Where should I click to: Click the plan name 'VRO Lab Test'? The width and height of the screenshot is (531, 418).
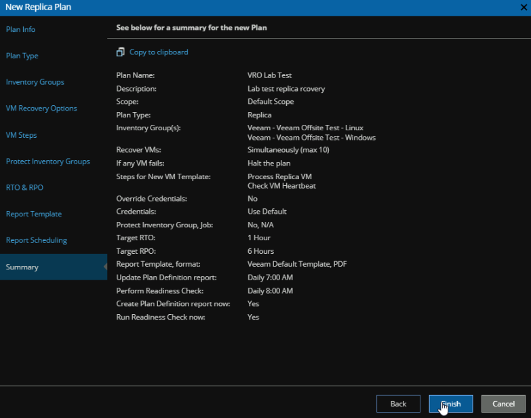pyautogui.click(x=269, y=75)
